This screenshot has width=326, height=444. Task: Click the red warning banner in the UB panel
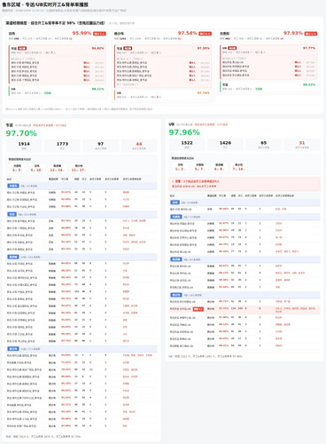244,184
